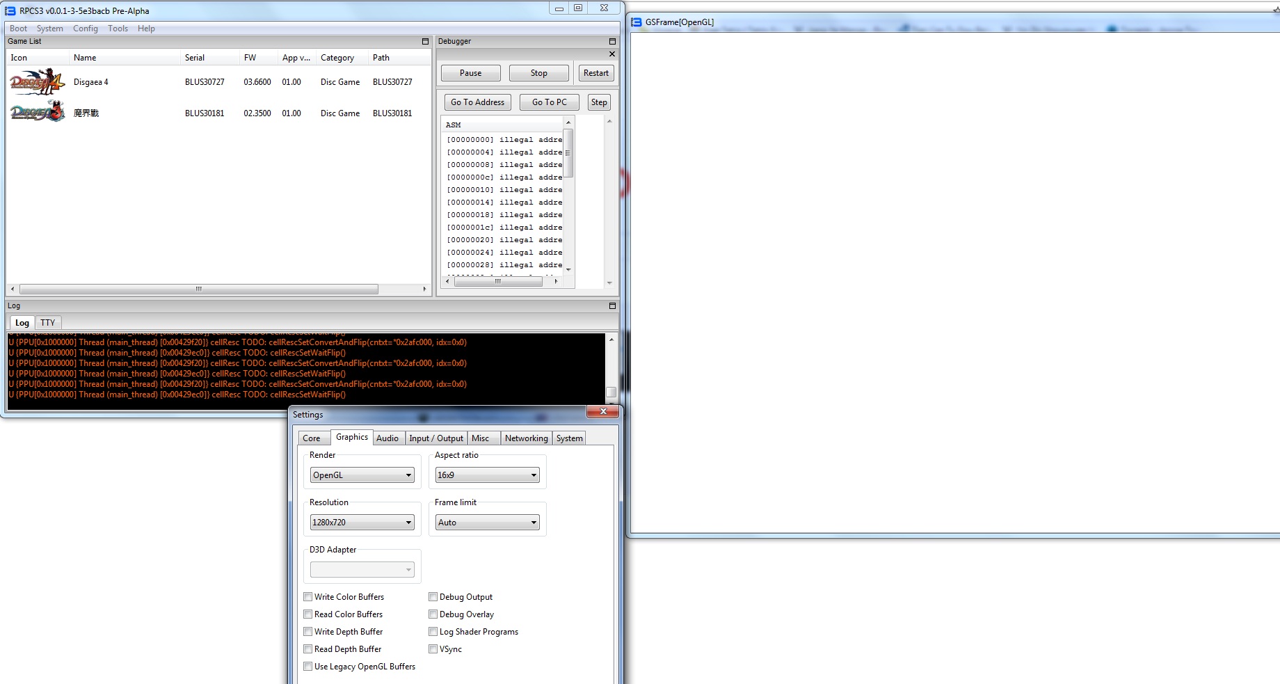
Task: Float the Log panel
Action: 612,306
